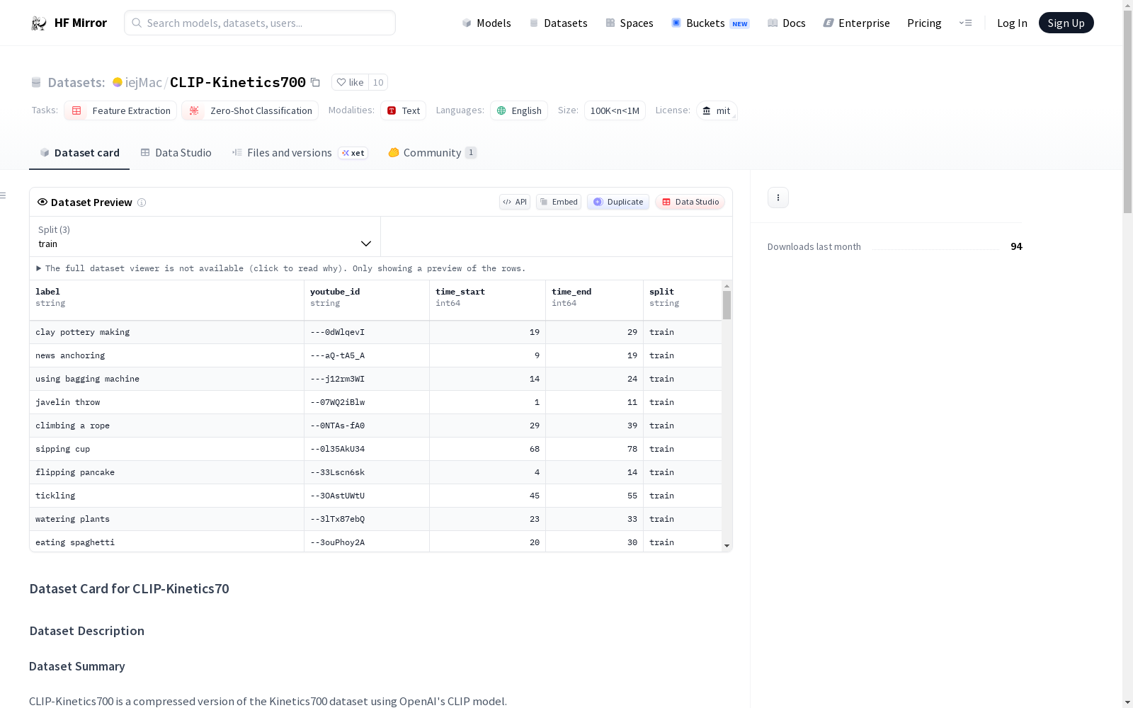Go to Models in top navigation
This screenshot has height=708, width=1133.
point(486,23)
